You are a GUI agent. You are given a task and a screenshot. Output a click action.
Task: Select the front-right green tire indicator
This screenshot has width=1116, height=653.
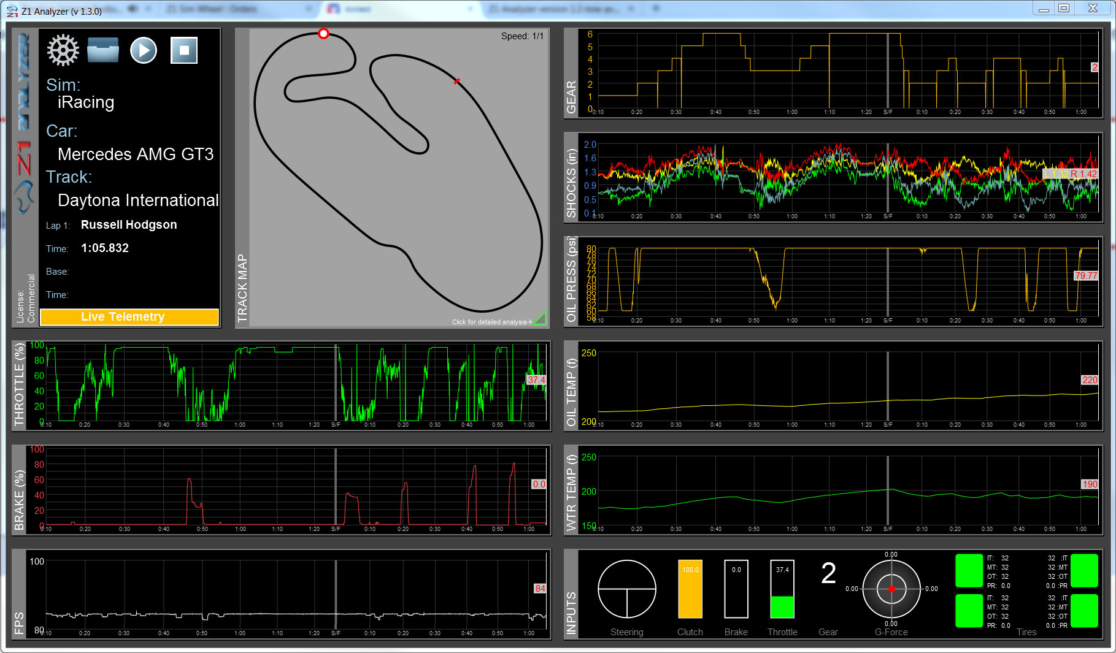click(x=1084, y=570)
